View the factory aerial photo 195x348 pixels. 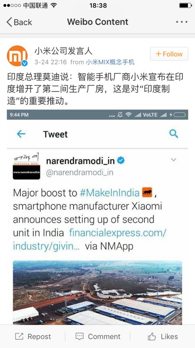(x=97, y=292)
